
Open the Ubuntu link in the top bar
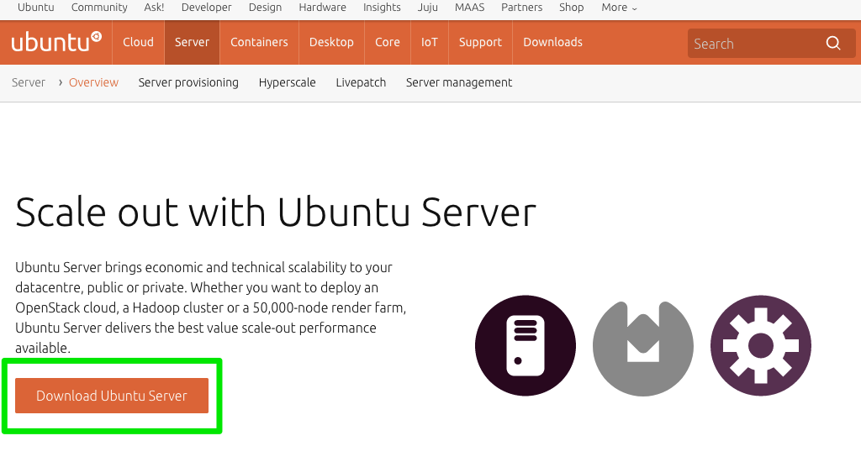pos(35,8)
